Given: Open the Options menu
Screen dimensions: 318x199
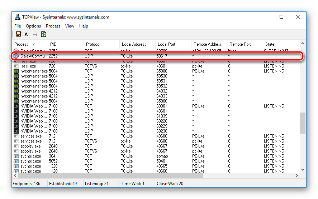Looking at the screenshot, I should coord(33,26).
